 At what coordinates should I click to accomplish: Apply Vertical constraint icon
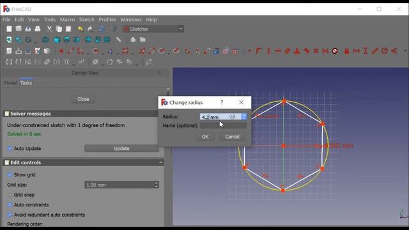point(268,51)
